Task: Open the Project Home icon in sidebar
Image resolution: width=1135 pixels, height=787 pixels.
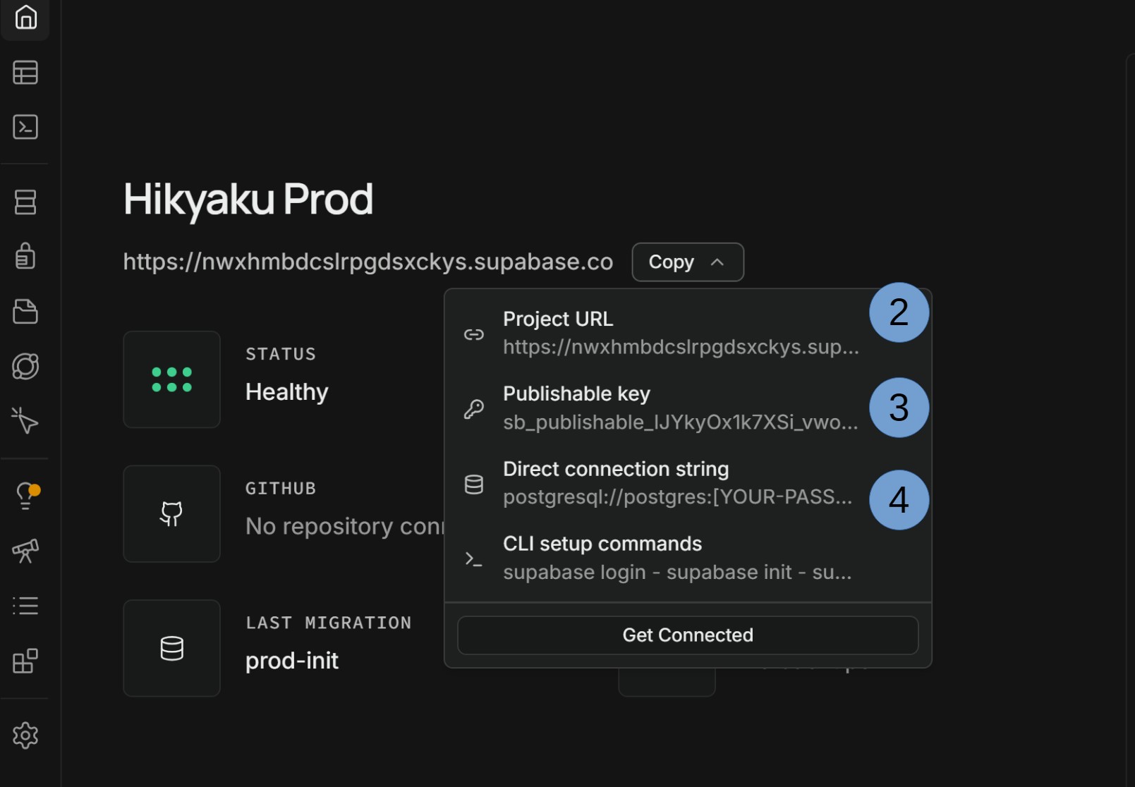Action: click(25, 17)
